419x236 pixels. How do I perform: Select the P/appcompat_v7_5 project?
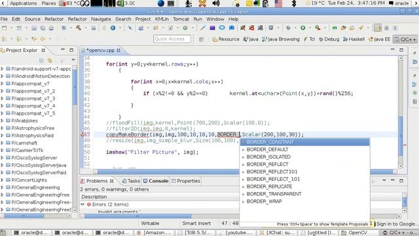coord(33,113)
